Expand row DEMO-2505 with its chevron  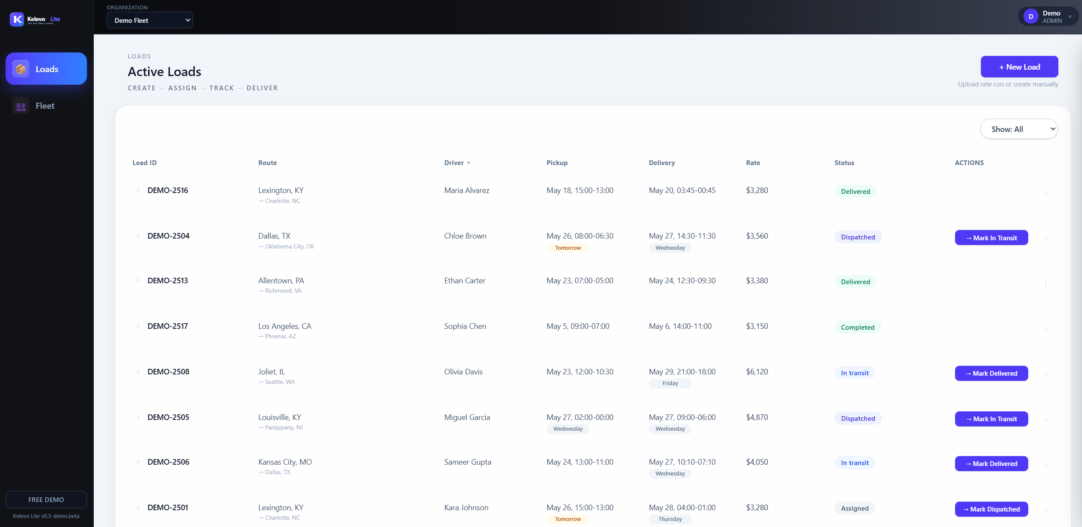[x=138, y=417]
